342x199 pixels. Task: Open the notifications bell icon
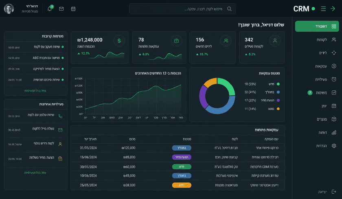[50, 9]
